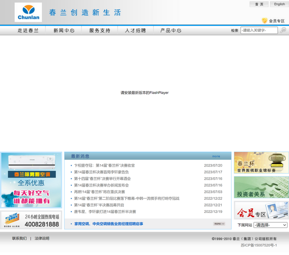
Task: Open the 会员专区 banner image
Action: click(261, 210)
